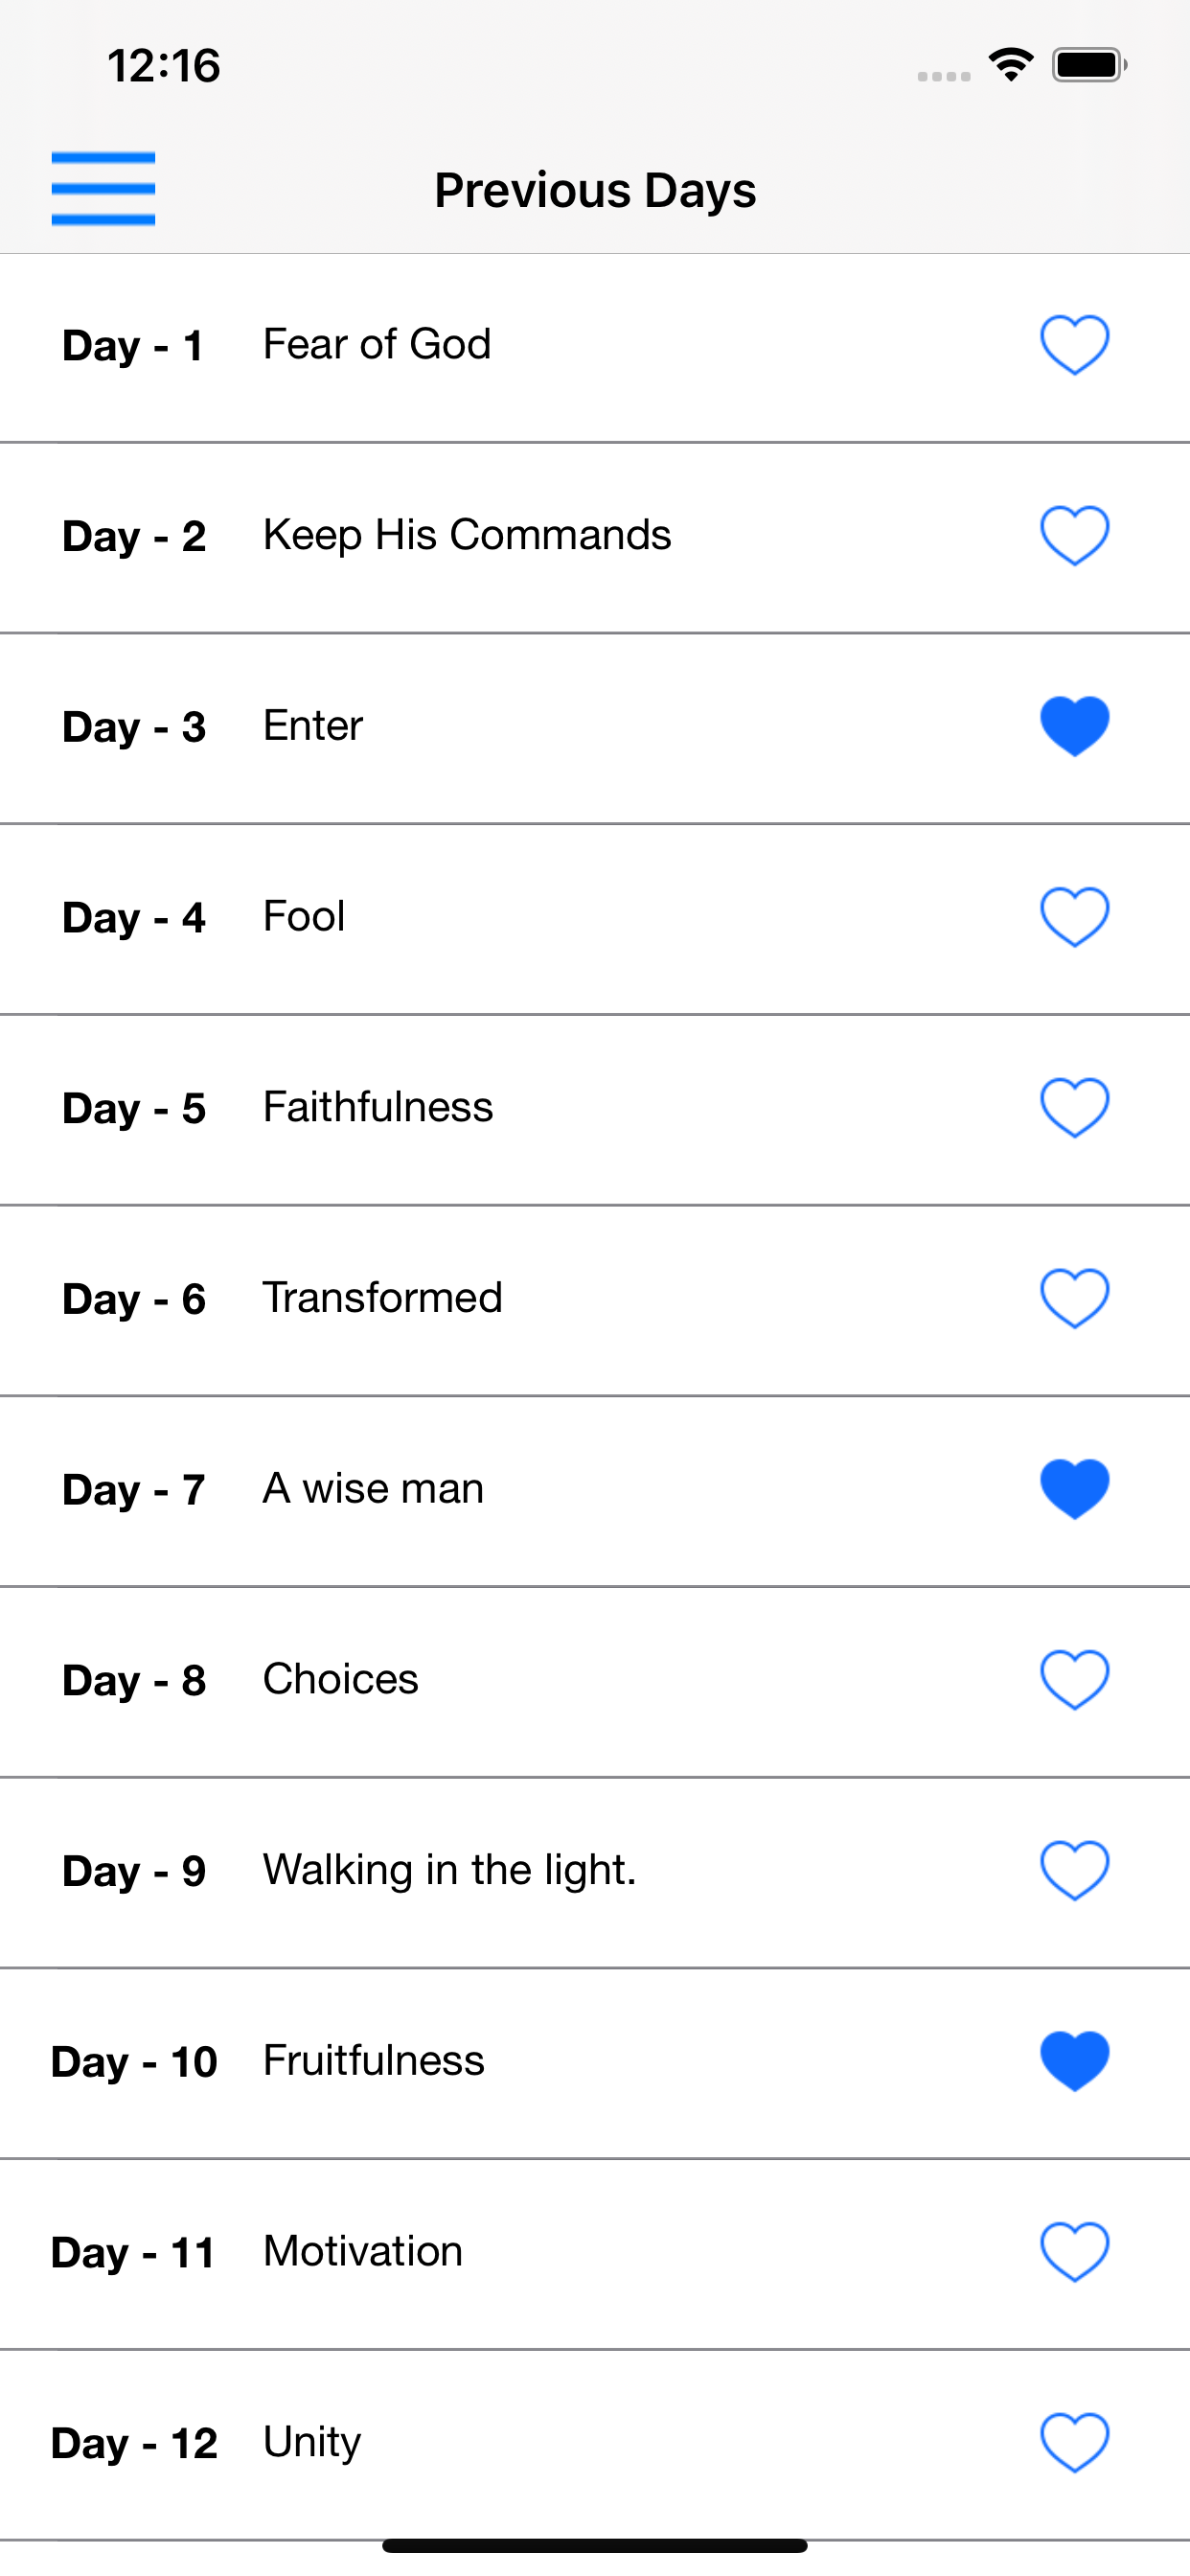Screen dimensions: 1190x2576
Task: Mark Faithfulness as favorite
Action: click(1075, 1108)
